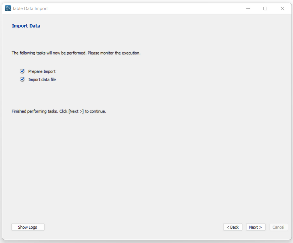Click the MySQL Workbench dolphin icon in title bar
Screen dimensions: 293x243
pos(8,9)
